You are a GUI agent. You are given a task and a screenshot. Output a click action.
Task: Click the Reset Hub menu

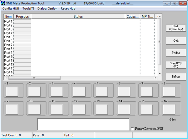(68, 8)
